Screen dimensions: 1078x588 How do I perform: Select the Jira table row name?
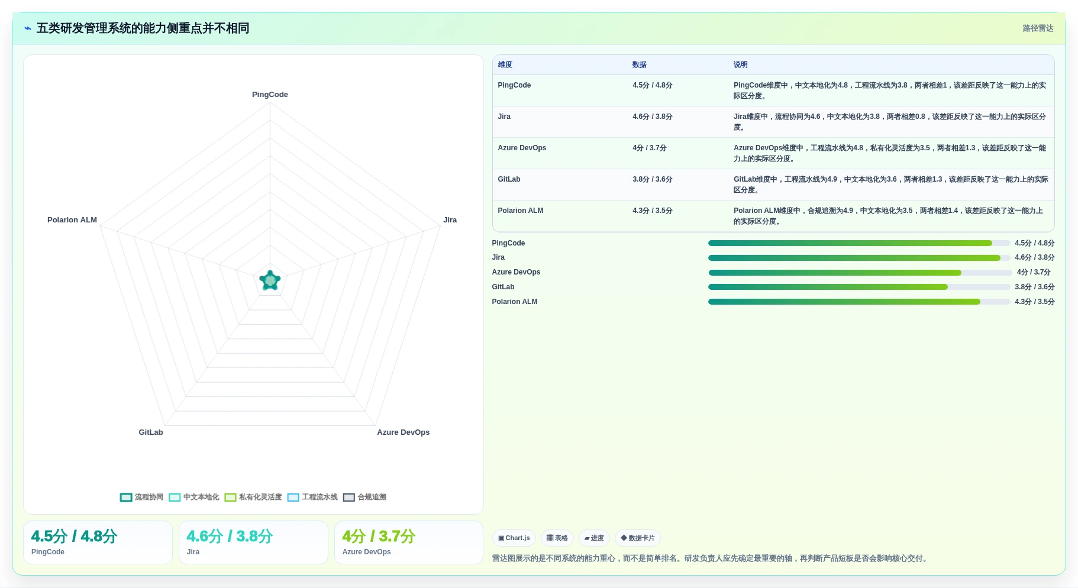(x=504, y=117)
